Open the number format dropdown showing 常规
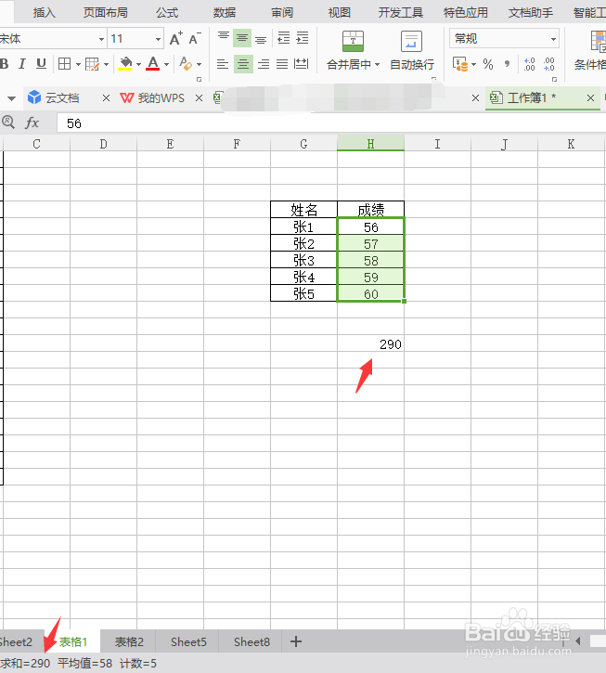 [x=504, y=39]
